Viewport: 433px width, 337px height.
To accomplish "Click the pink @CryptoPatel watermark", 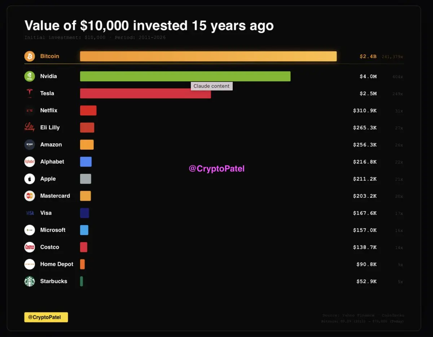I will click(x=216, y=168).
